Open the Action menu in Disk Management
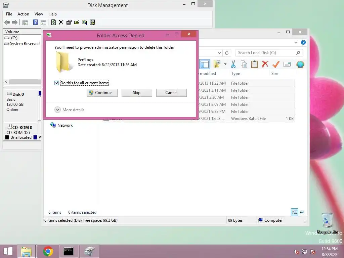 (x=23, y=14)
